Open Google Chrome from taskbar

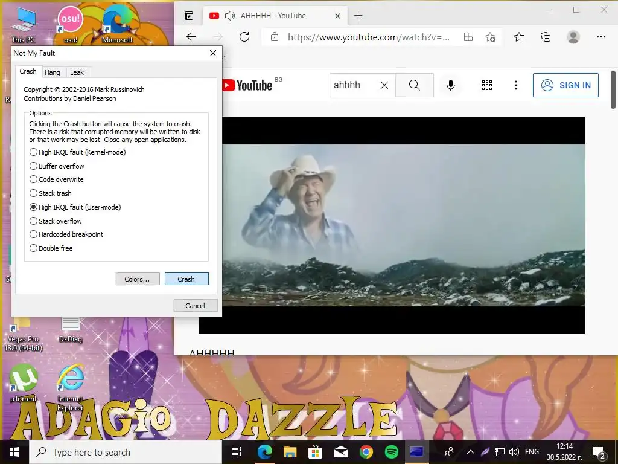[x=366, y=452]
